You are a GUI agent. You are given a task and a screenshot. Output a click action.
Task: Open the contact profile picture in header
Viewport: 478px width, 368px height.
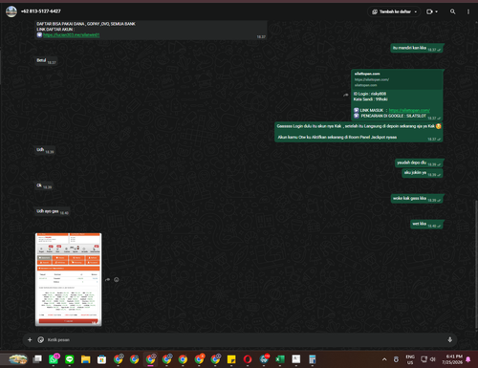pyautogui.click(x=11, y=11)
